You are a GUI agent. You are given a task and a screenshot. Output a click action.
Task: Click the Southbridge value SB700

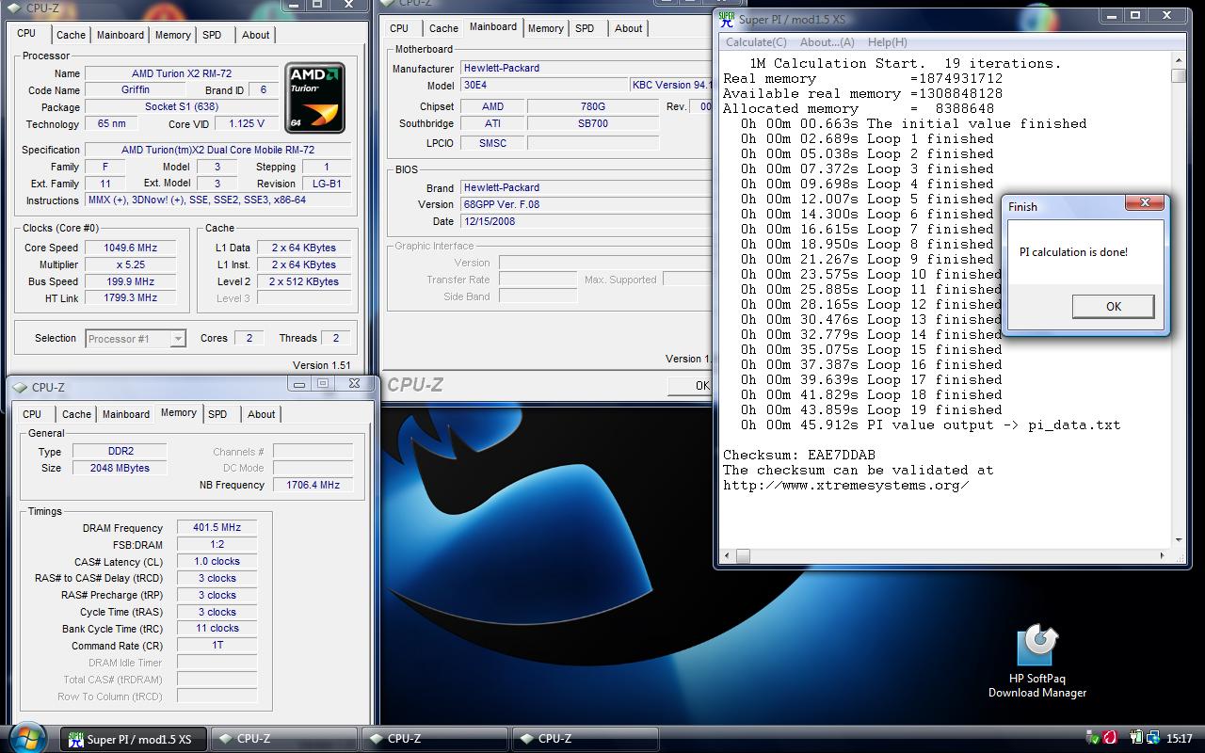(x=592, y=123)
